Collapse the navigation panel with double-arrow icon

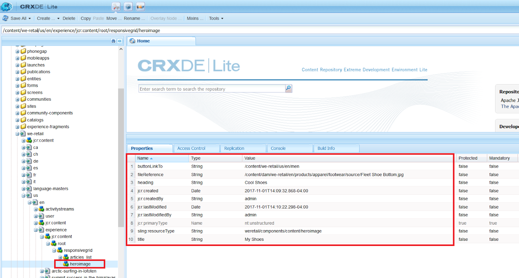pyautogui.click(x=120, y=41)
